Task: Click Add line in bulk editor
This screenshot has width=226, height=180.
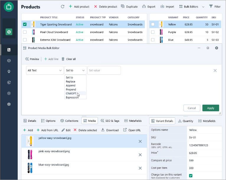Action: click(x=51, y=59)
